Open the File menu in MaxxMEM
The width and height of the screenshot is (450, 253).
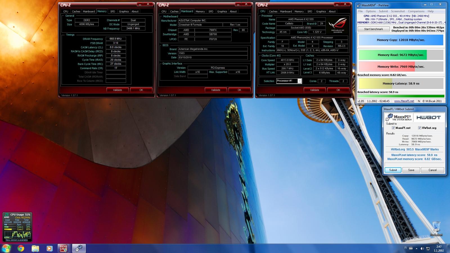pos(360,11)
